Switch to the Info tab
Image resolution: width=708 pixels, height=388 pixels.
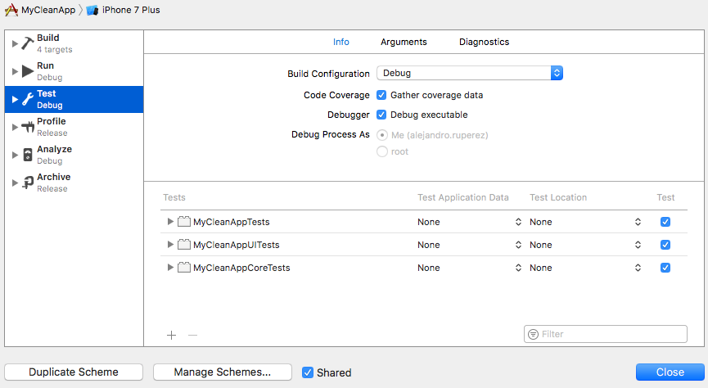tap(341, 42)
